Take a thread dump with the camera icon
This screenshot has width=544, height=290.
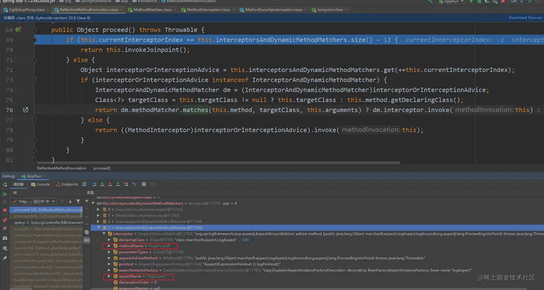click(5, 238)
